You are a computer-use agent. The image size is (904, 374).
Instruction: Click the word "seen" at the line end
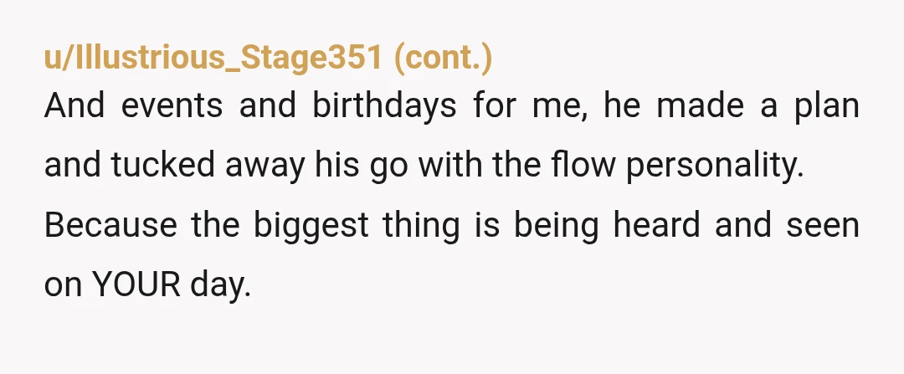(x=823, y=226)
